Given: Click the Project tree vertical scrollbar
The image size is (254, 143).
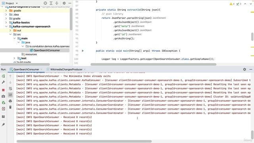Looking at the screenshot, I should pyautogui.click(x=71, y=19).
